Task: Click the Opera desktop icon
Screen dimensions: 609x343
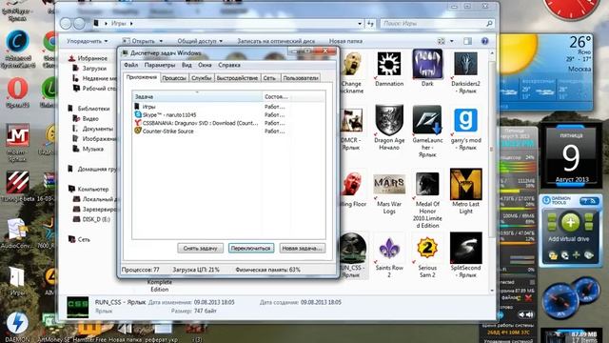Action: (x=17, y=89)
